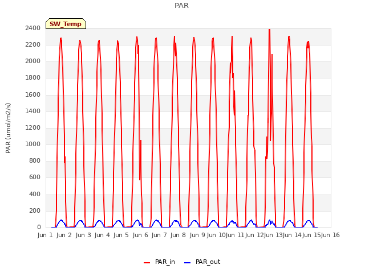Click the 800 y-axis label
Viewport: 365px width, 273px height.
(x=35, y=160)
